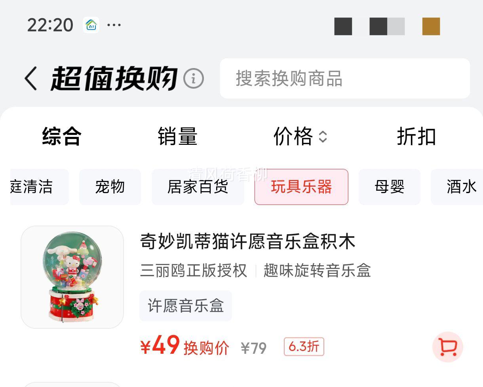Select the 综合 sorting tab

(x=62, y=137)
